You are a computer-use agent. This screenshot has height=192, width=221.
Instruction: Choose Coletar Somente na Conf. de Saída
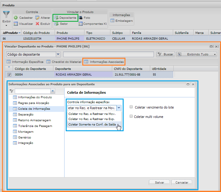[94, 124]
